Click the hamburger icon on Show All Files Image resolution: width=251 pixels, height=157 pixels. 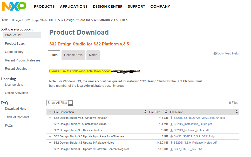click(70, 103)
